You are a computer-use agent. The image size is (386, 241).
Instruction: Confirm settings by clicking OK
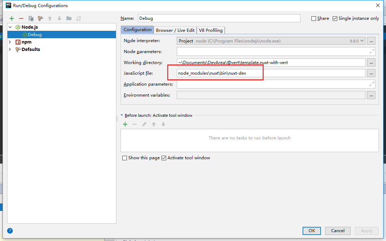[311, 231]
